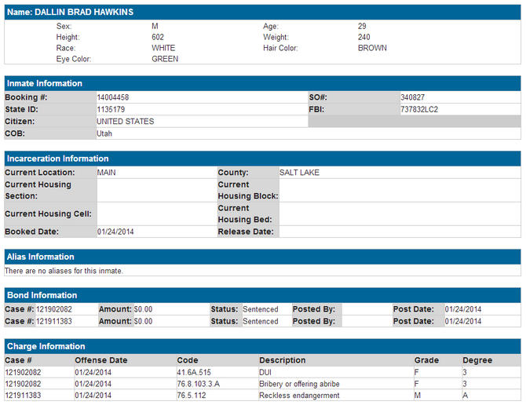The height and width of the screenshot is (405, 526).
Task: Select the sex value M
Action: [x=155, y=26]
